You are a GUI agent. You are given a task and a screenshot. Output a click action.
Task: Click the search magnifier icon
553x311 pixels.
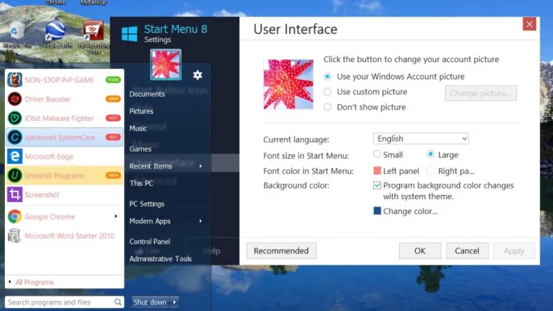pos(118,302)
